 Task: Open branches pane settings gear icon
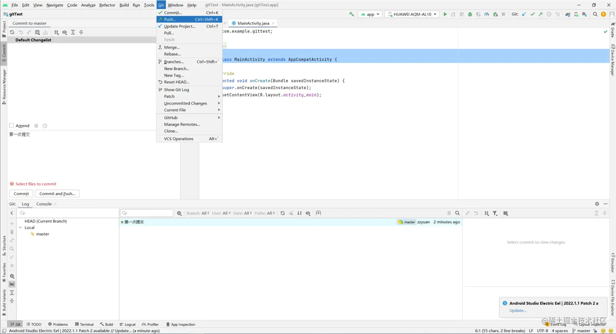(12, 276)
